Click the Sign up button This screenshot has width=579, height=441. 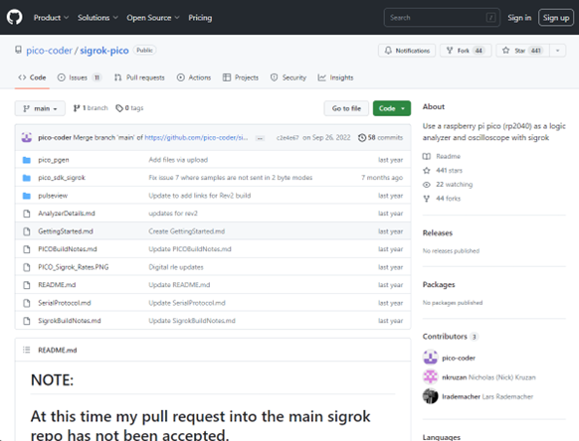pos(556,18)
